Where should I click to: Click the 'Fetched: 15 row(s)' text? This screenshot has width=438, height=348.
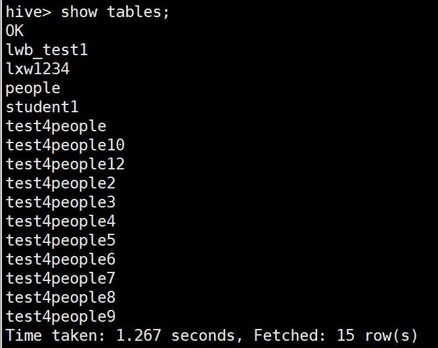[x=335, y=336]
